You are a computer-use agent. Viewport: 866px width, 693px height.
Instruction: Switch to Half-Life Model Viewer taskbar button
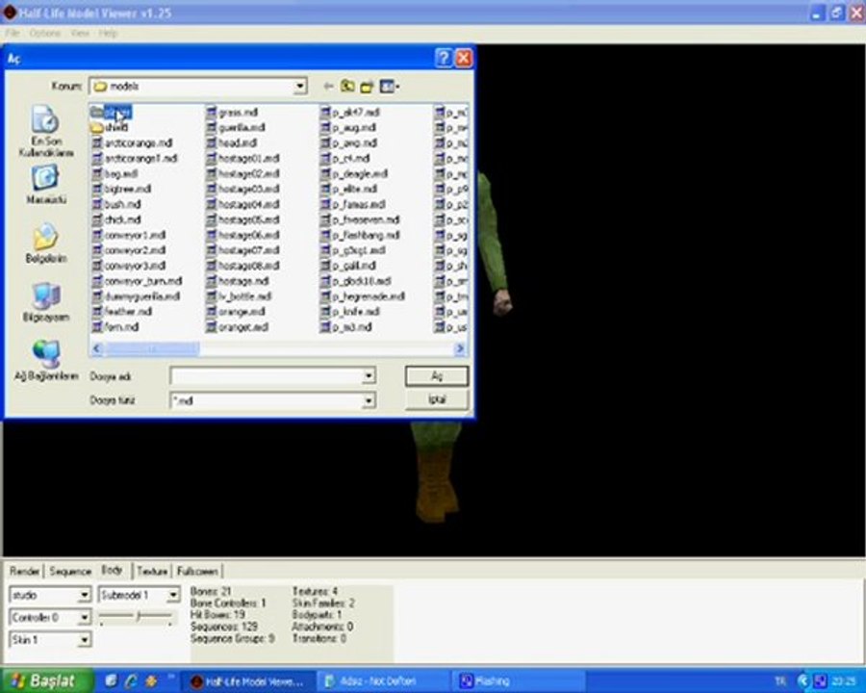click(247, 682)
